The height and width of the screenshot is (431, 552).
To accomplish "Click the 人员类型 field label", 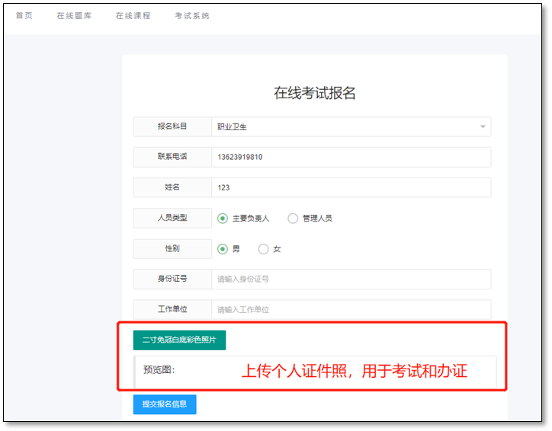I will coord(172,219).
